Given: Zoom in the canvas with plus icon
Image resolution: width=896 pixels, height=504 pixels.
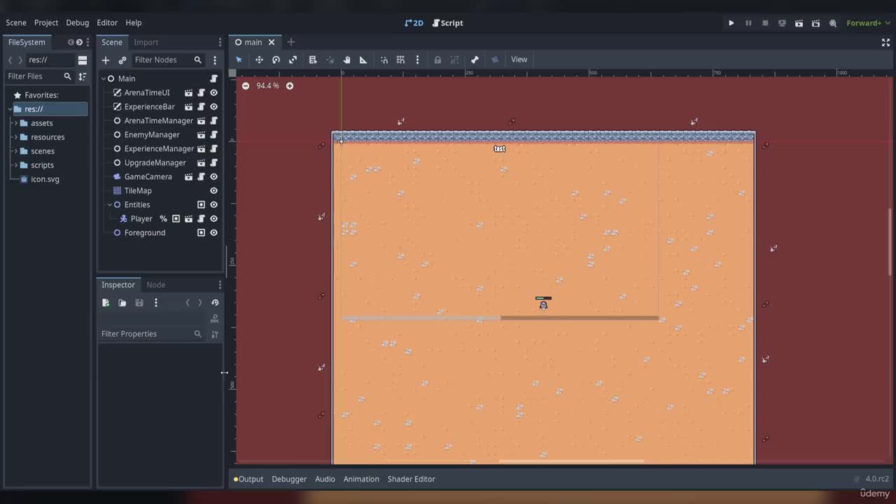Looking at the screenshot, I should coord(290,86).
